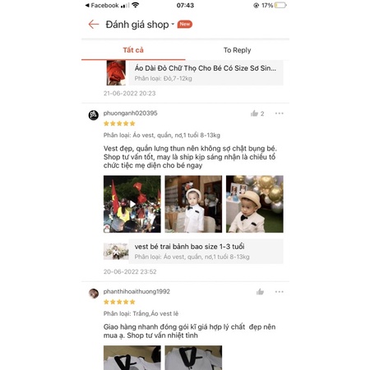Expand the Đánh giá shop dropdown arrow

coord(173,24)
